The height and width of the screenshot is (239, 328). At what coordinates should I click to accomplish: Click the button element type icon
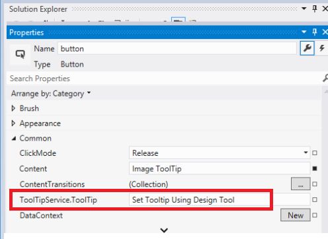20,54
